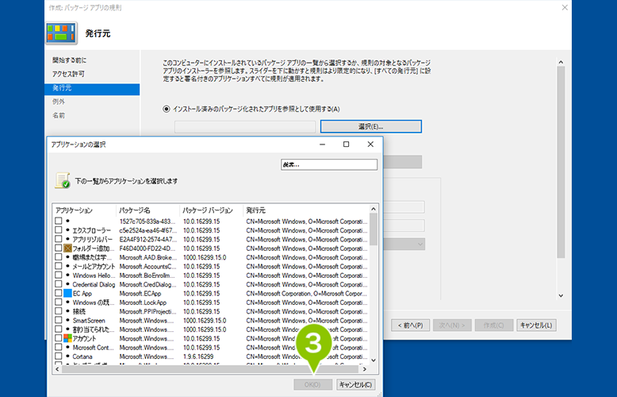Open the アクセス許可 wizard step
This screenshot has width=617, height=397.
tap(68, 74)
